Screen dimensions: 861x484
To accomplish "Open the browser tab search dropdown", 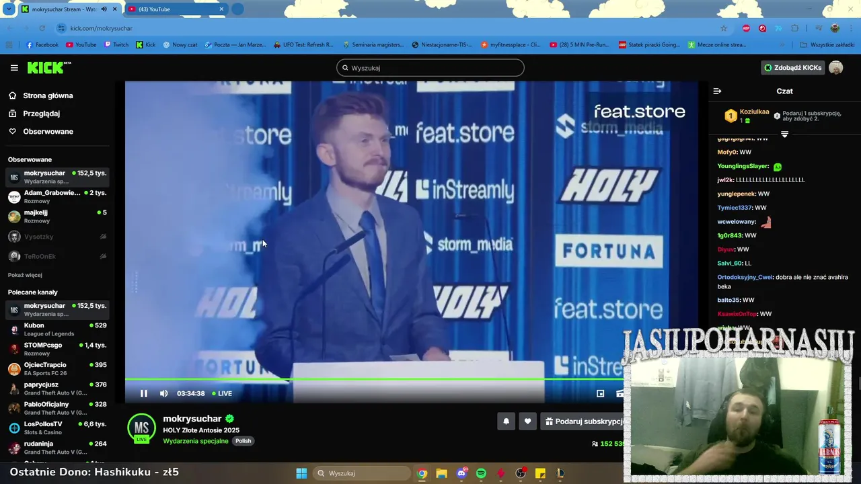I will (x=9, y=9).
